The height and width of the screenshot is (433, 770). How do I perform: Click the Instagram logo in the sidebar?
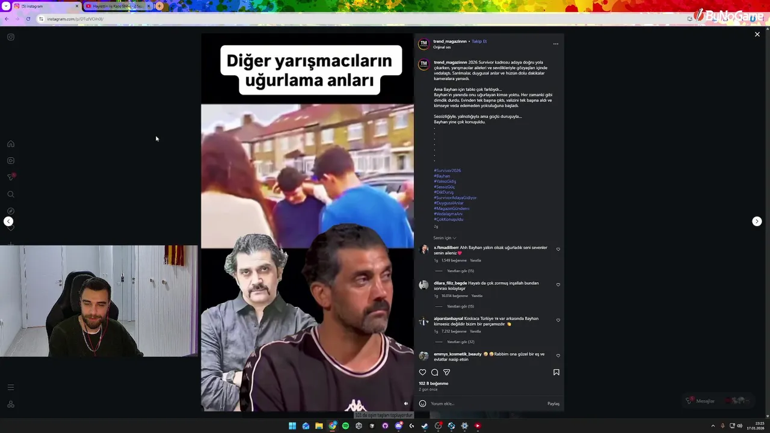pos(11,37)
